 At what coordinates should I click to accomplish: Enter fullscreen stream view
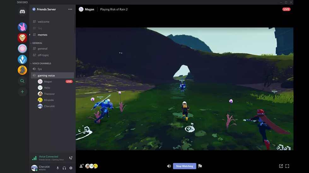coord(287,166)
